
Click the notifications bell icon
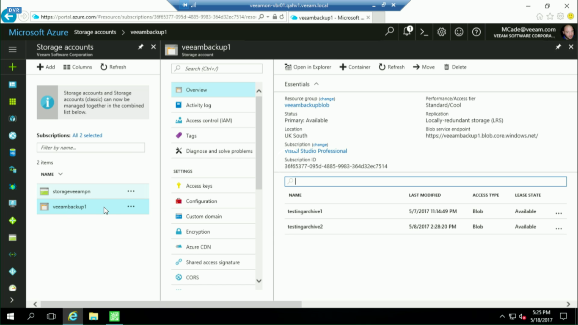pyautogui.click(x=407, y=32)
